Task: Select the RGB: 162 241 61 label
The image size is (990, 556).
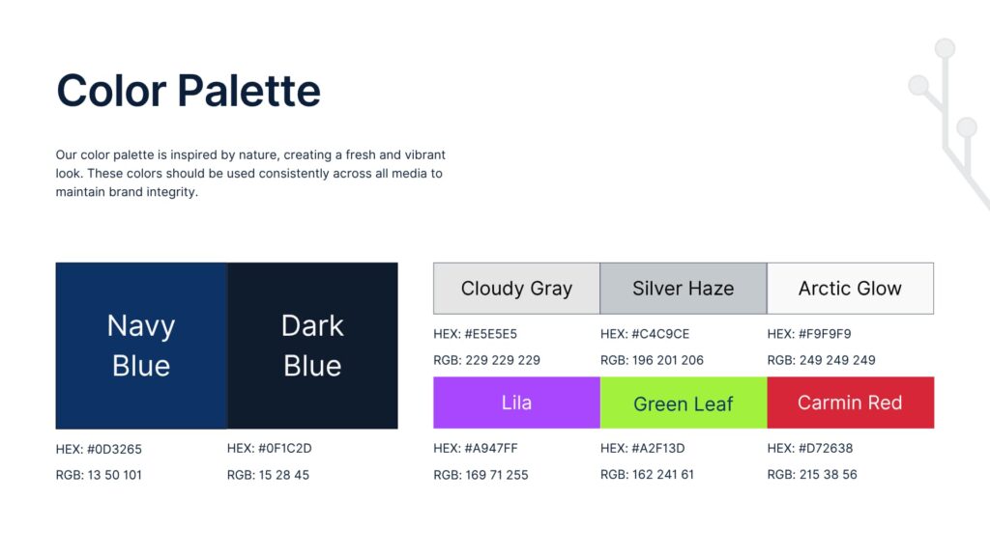Action: pos(647,474)
